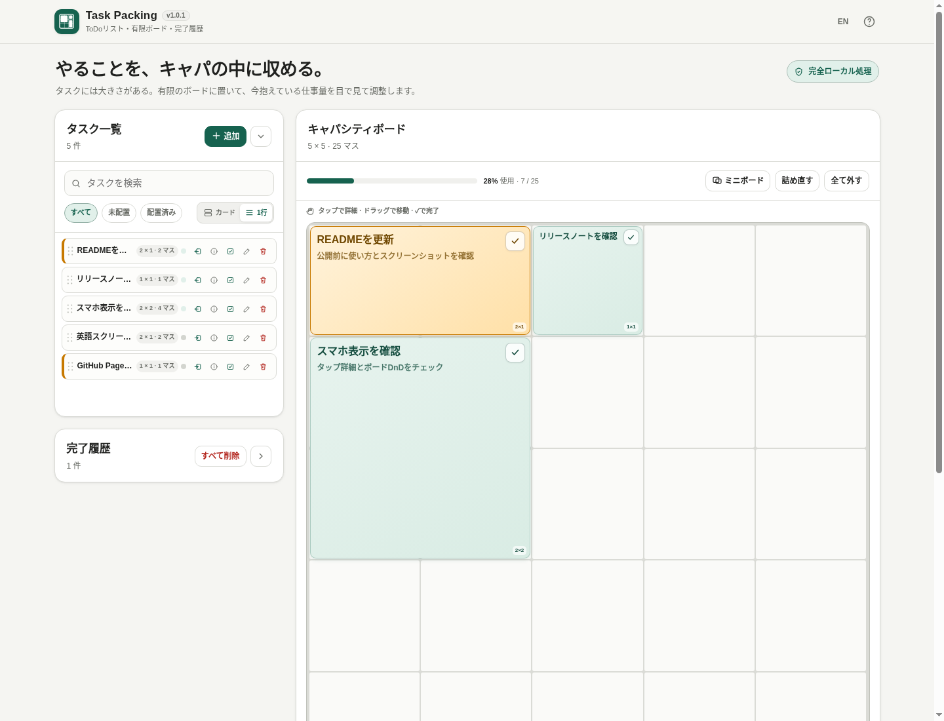944x721 pixels.
Task: Grab the drag handle of READMEを… row
Action: (70, 251)
